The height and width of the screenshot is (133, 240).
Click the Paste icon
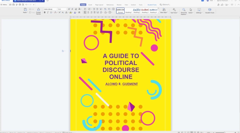25,10
